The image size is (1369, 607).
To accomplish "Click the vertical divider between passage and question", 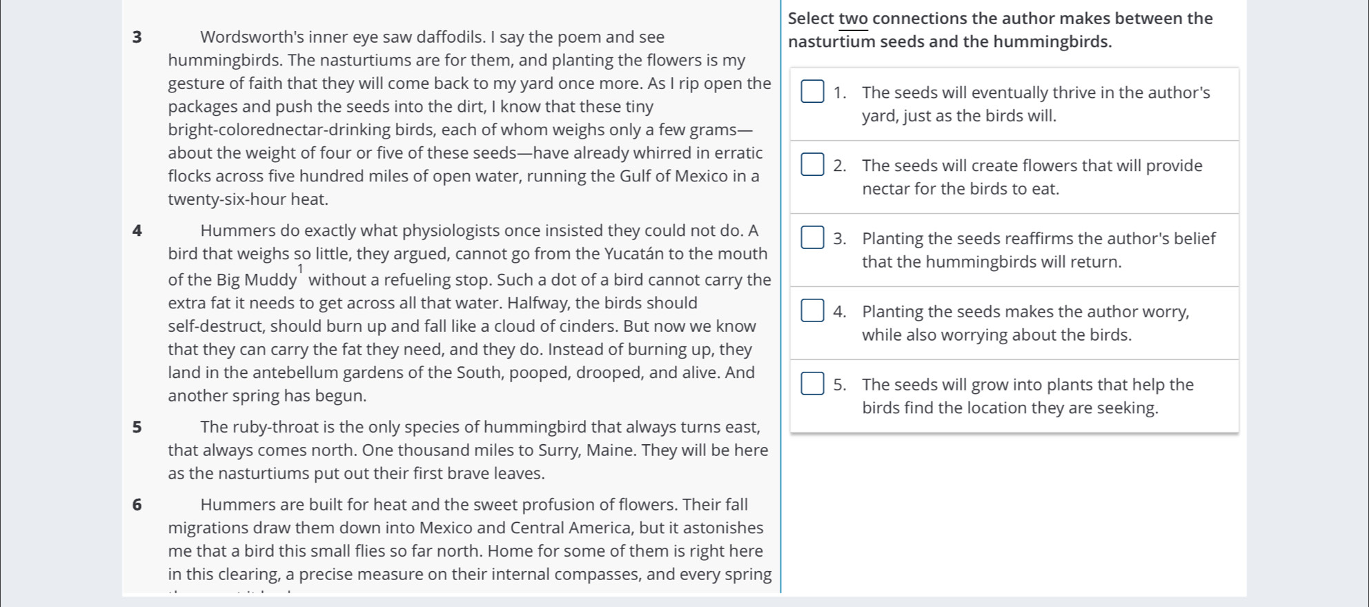I will coord(780,297).
